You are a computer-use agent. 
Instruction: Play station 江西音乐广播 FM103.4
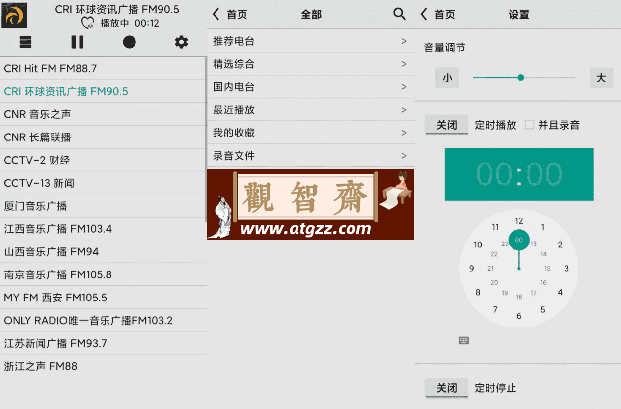tap(103, 229)
